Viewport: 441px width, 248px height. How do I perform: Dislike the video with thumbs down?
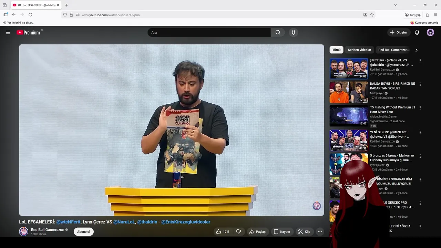tap(238, 232)
